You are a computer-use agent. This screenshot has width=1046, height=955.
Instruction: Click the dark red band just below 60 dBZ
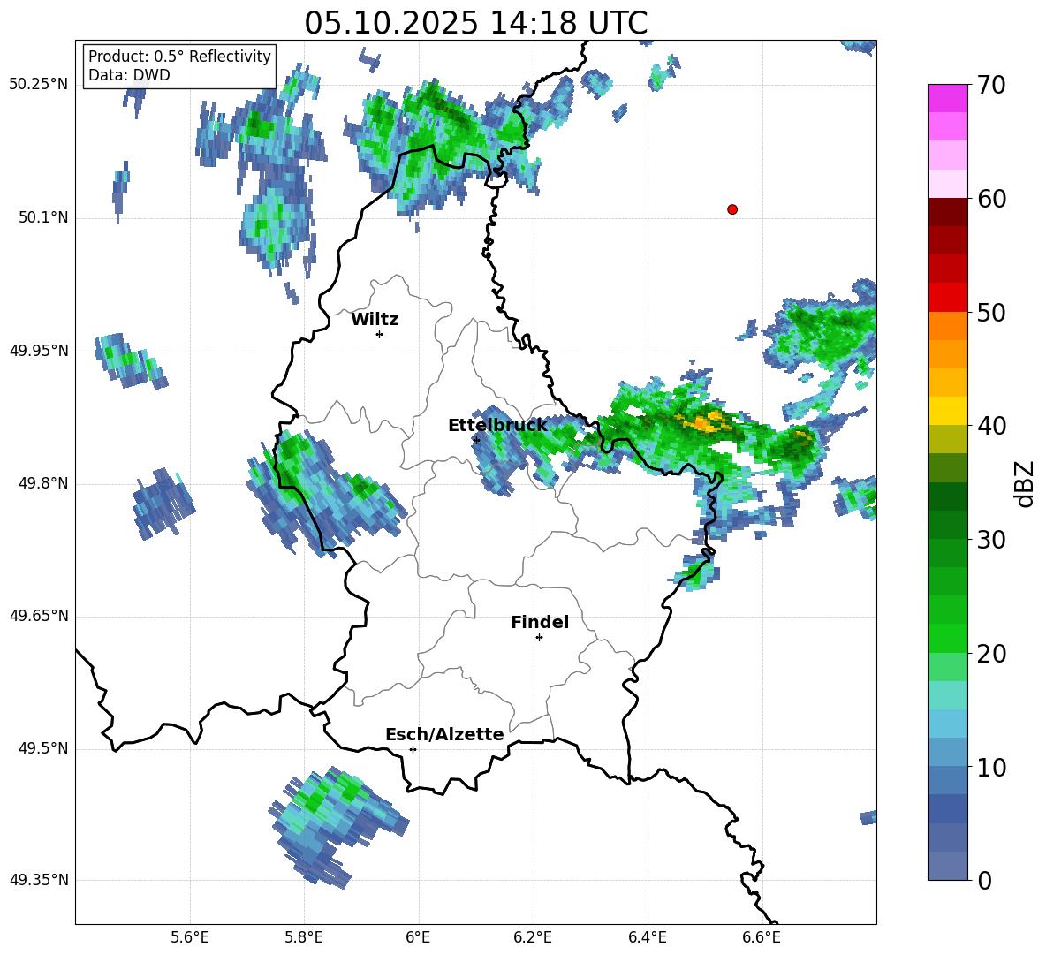click(x=947, y=212)
